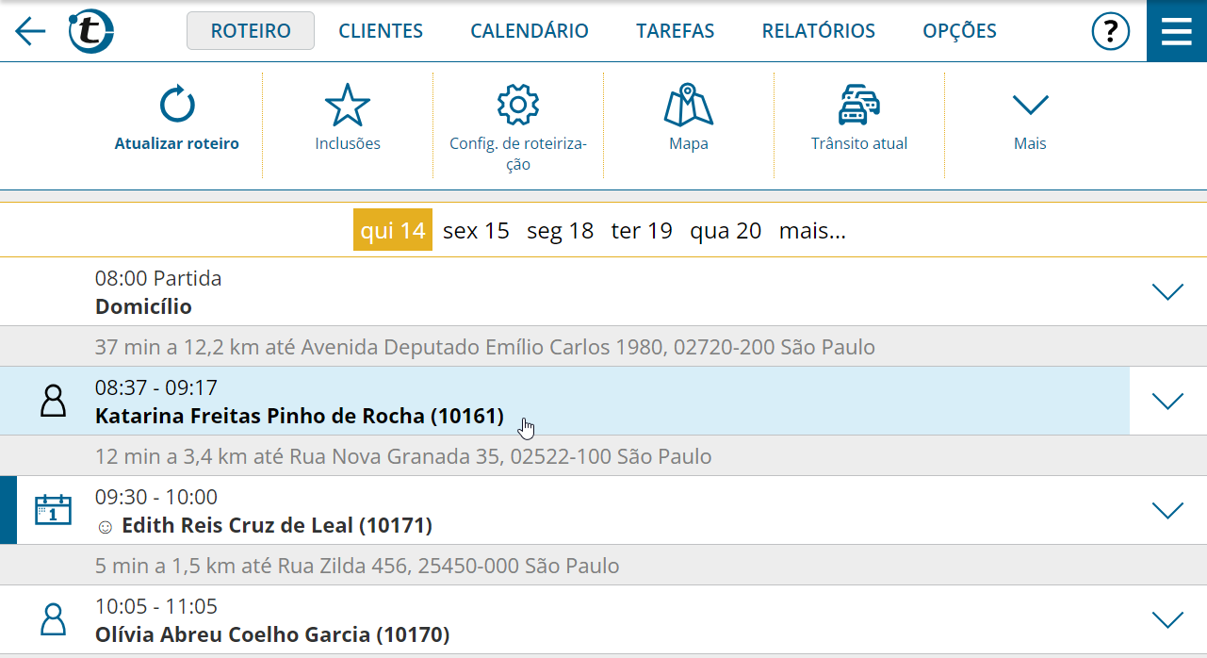Open the Mapa map icon

(688, 105)
